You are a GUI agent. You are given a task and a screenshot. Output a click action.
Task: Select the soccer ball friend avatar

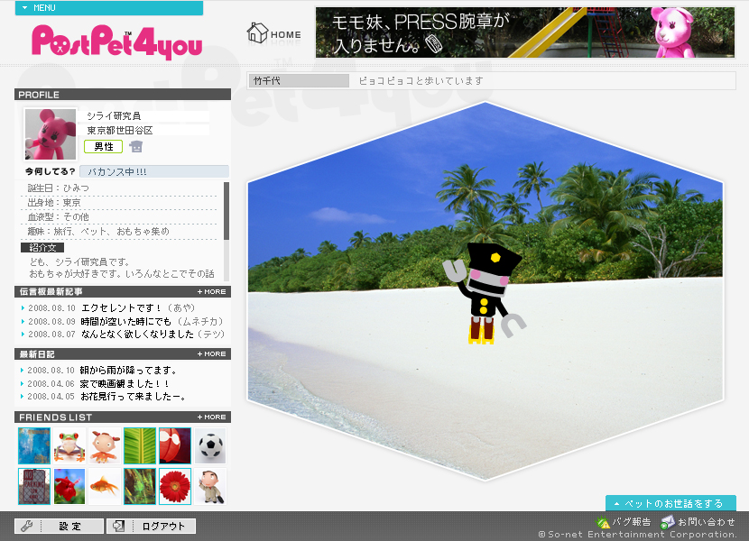point(210,445)
